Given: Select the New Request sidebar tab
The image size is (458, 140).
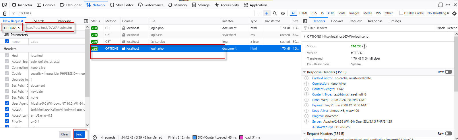Looking at the screenshot, I should tap(13, 21).
